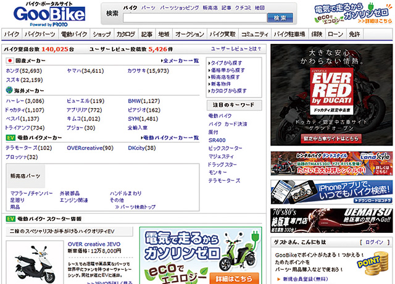This screenshot has width=395, height=284.
Task: Click the globe icon beside 海外メーカー
Action: (x=9, y=90)
